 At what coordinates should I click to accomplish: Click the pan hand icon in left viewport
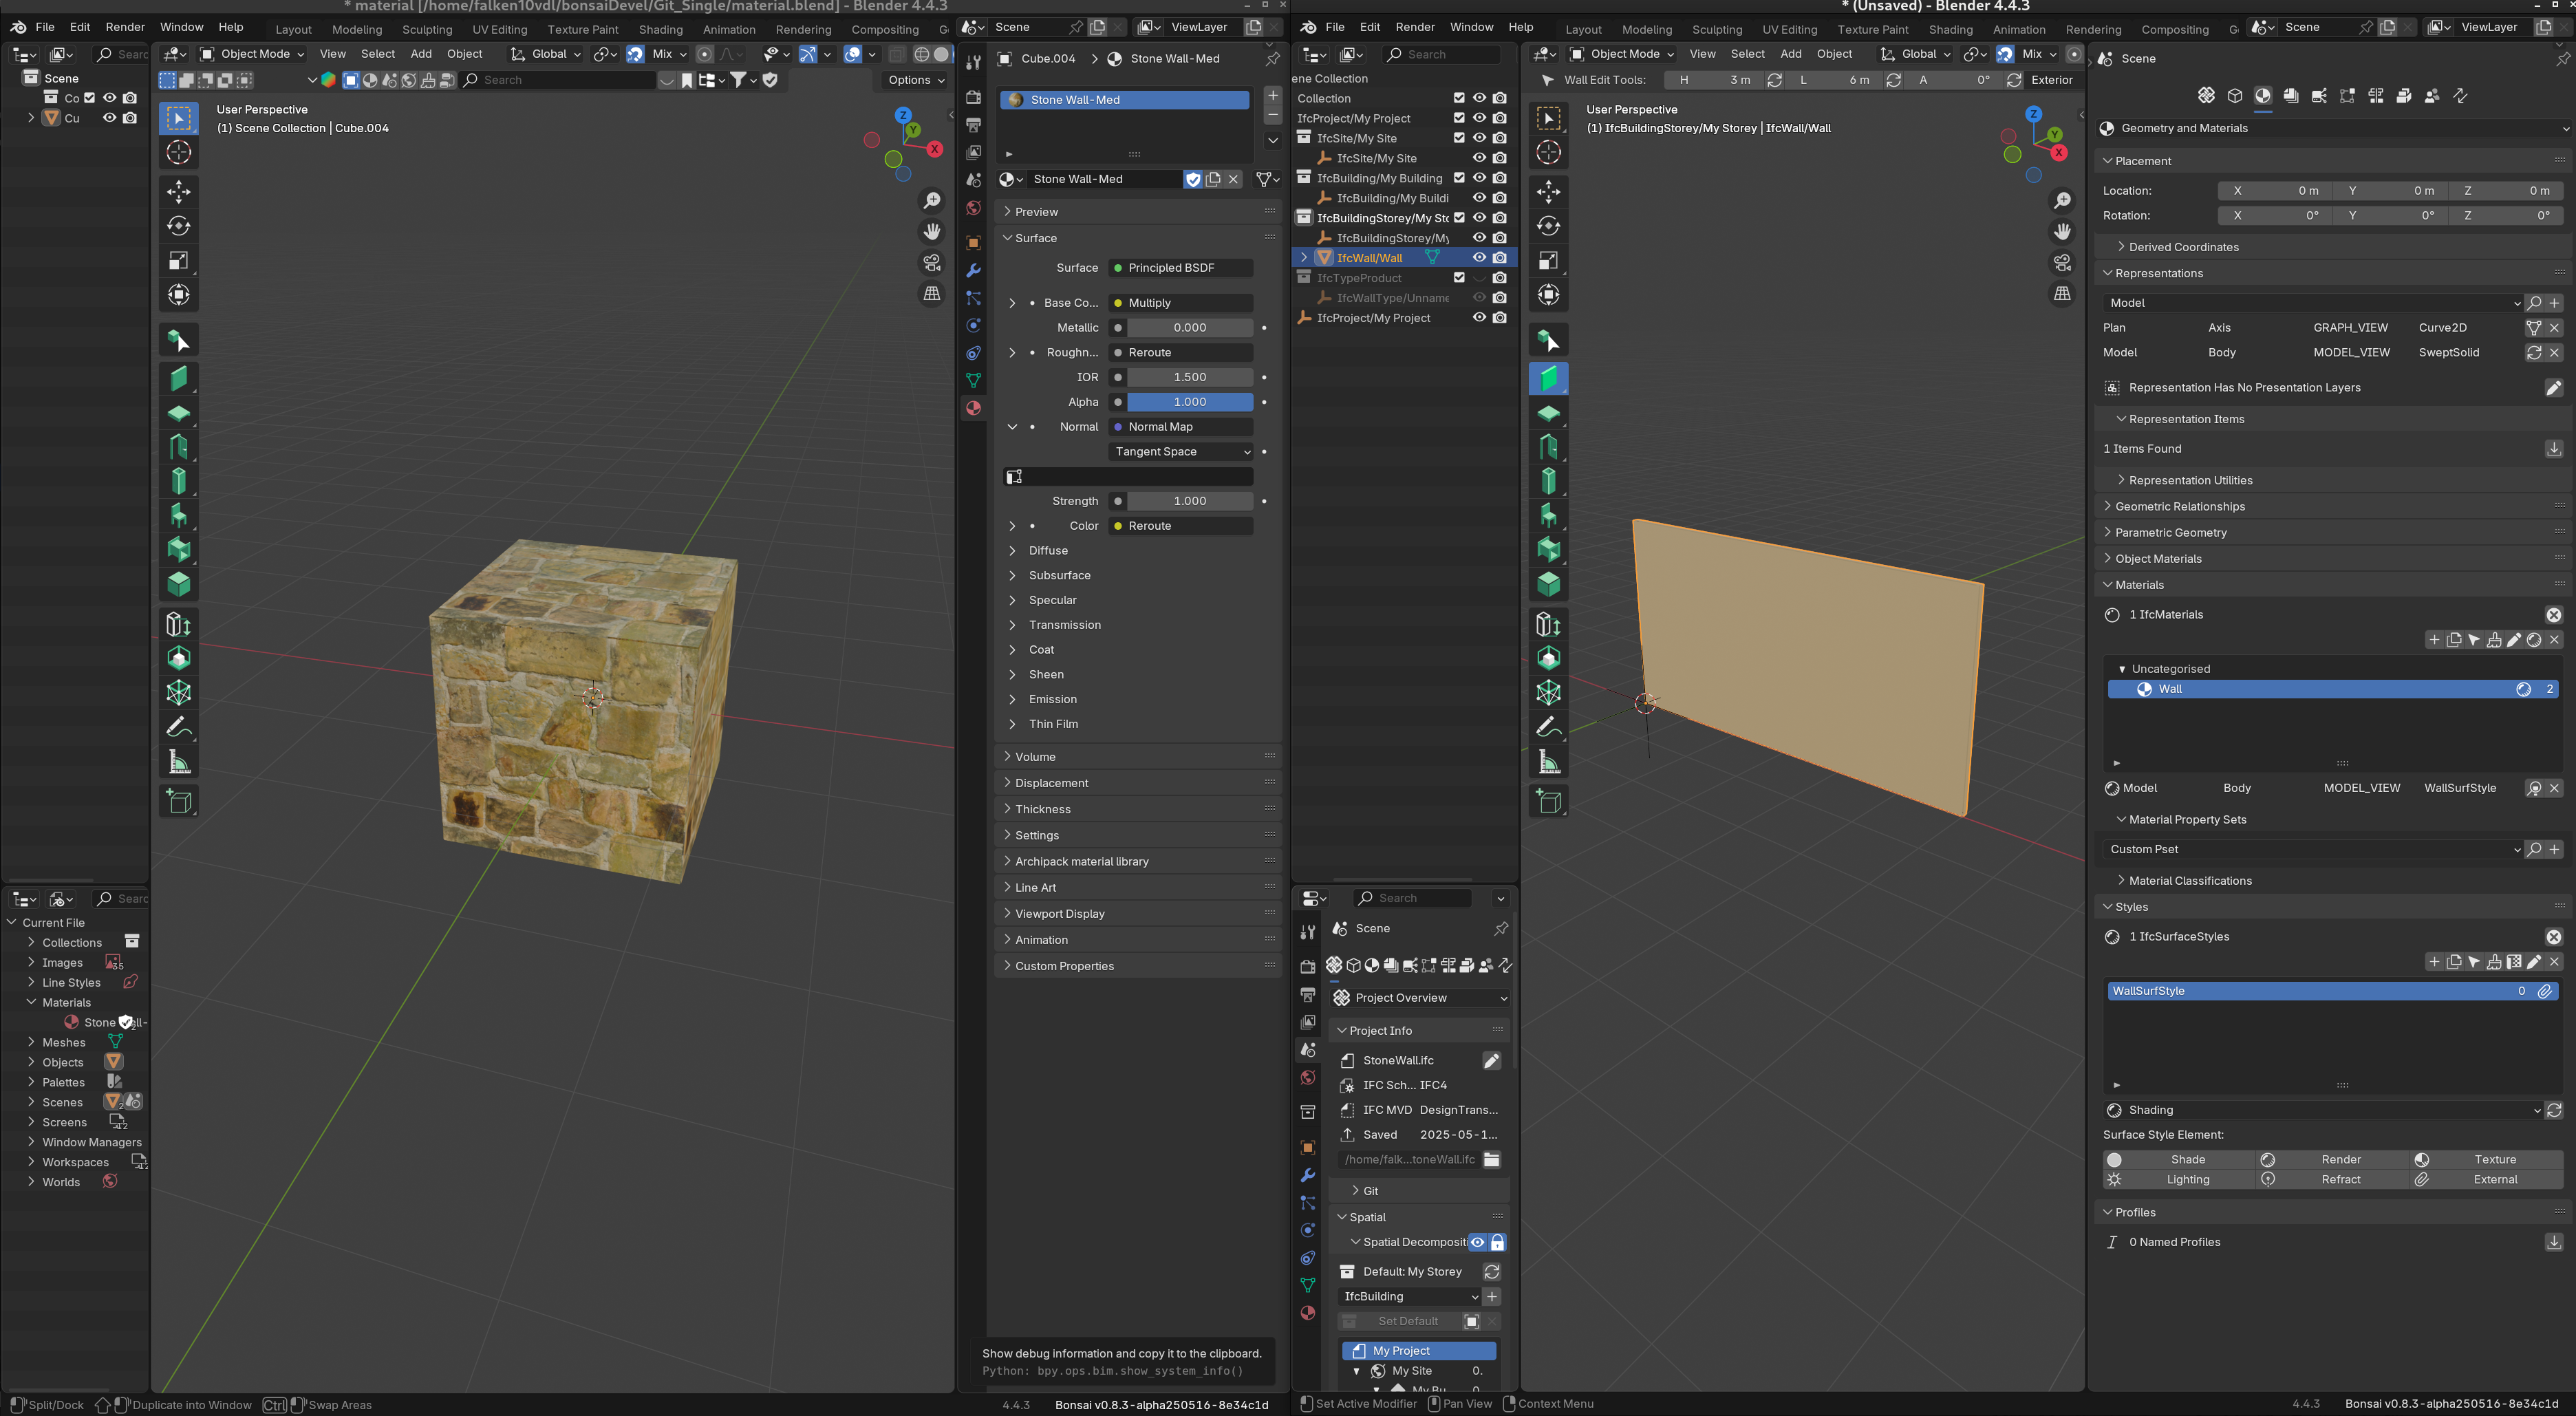932,232
